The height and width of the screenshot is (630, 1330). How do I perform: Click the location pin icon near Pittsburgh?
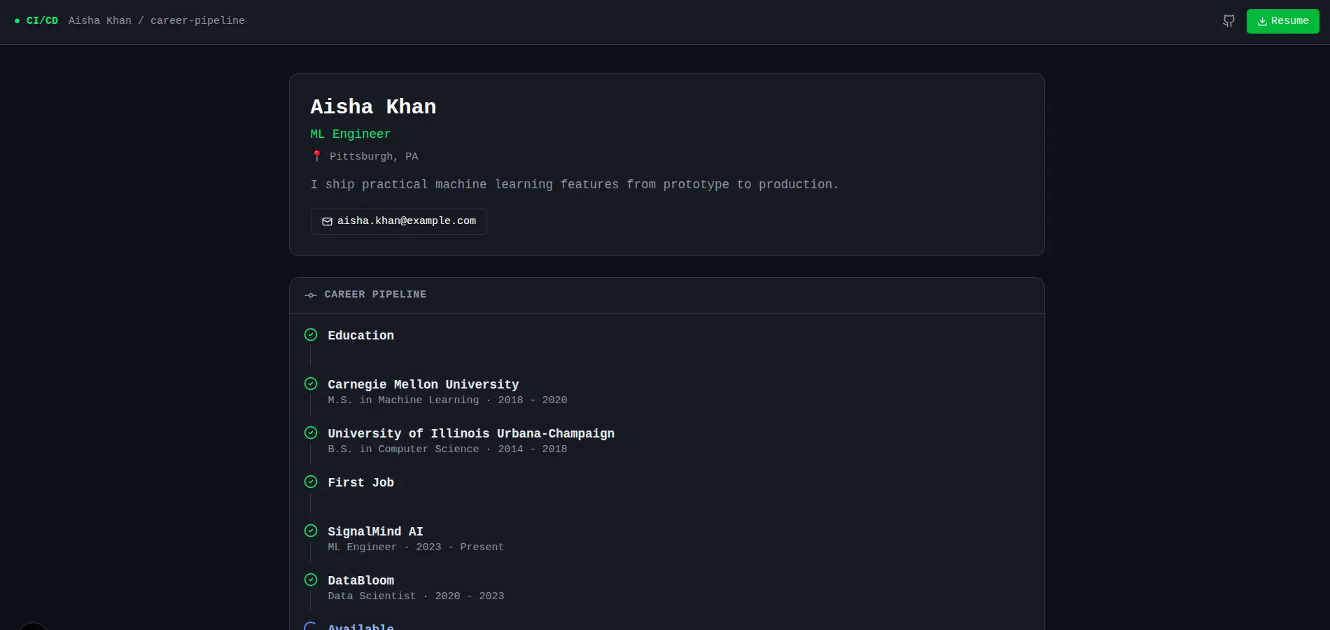317,156
